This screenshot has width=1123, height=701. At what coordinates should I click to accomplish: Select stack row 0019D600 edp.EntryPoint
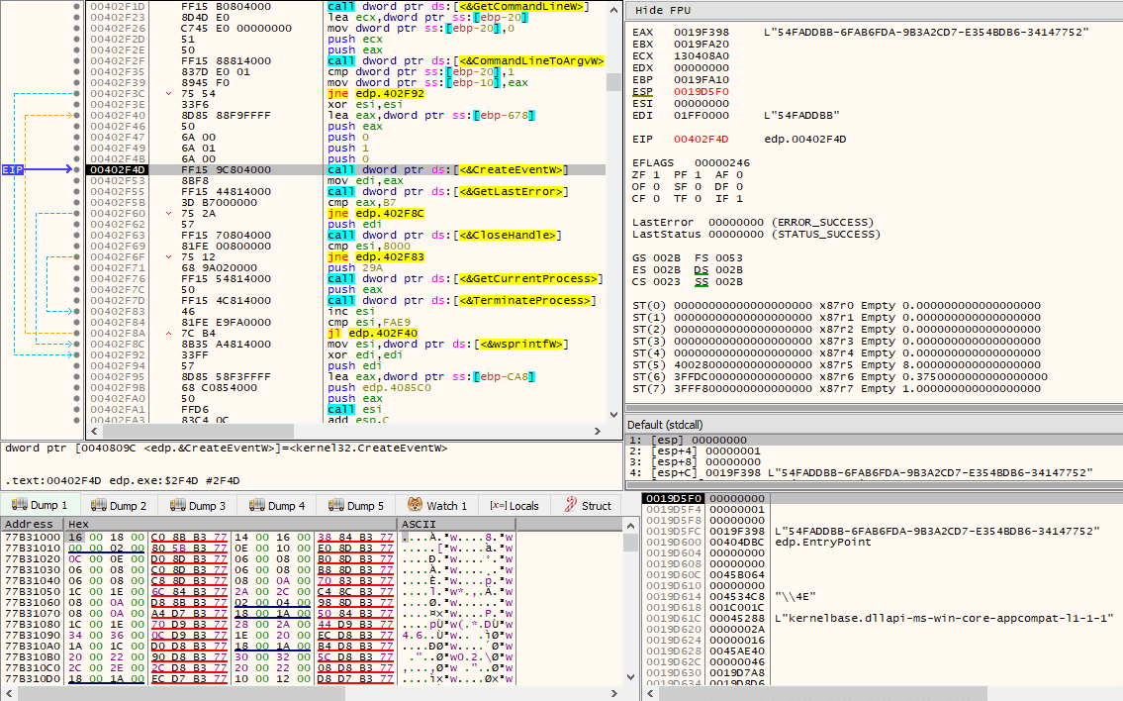tap(883, 542)
